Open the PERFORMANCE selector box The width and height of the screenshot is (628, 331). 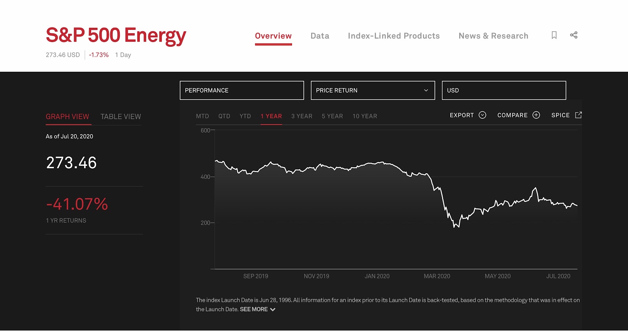pyautogui.click(x=242, y=90)
